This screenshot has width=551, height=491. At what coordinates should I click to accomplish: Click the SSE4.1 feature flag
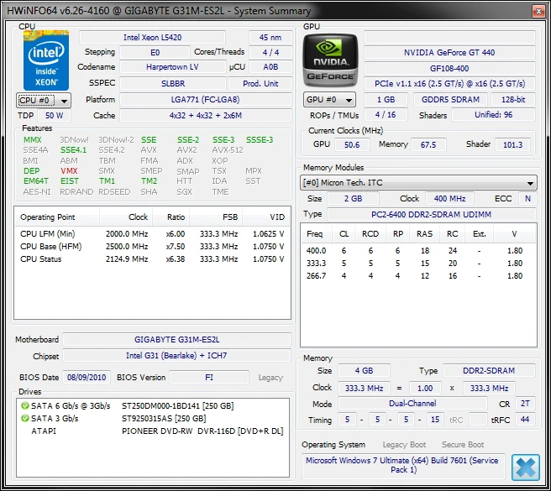click(x=73, y=150)
